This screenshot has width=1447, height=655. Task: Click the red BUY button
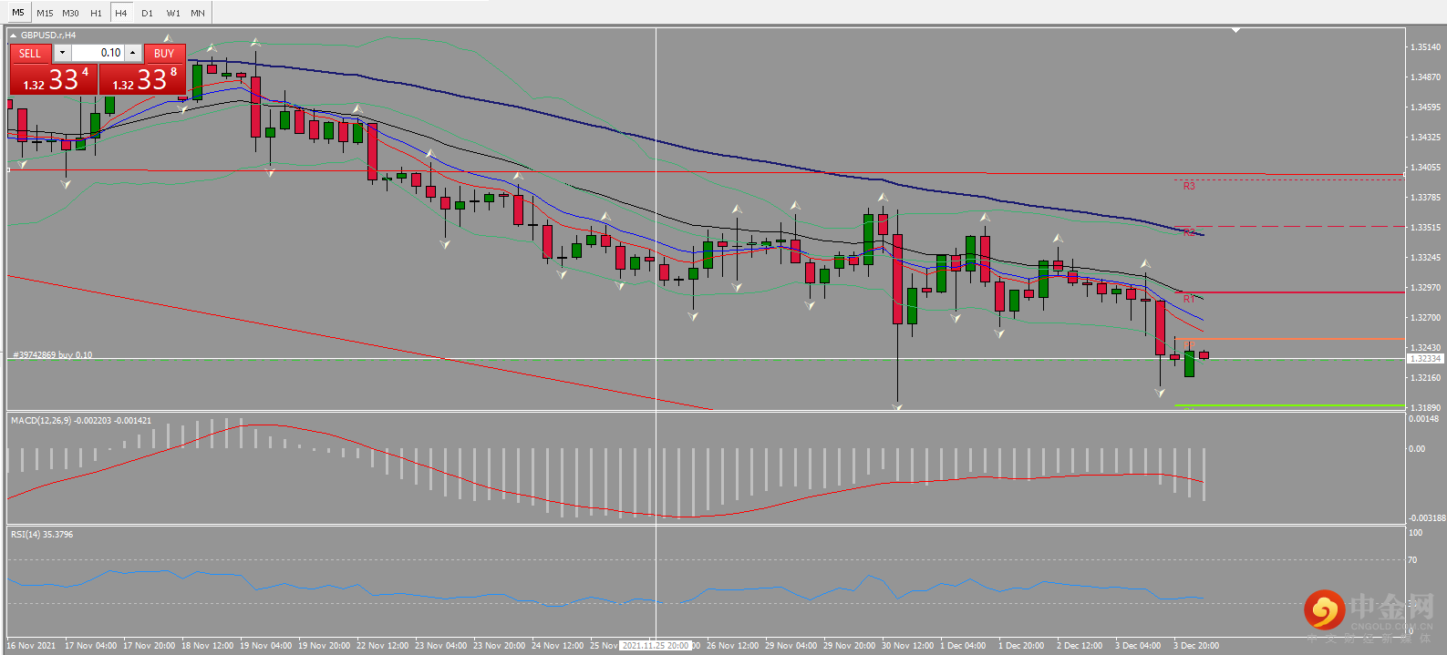coord(164,53)
